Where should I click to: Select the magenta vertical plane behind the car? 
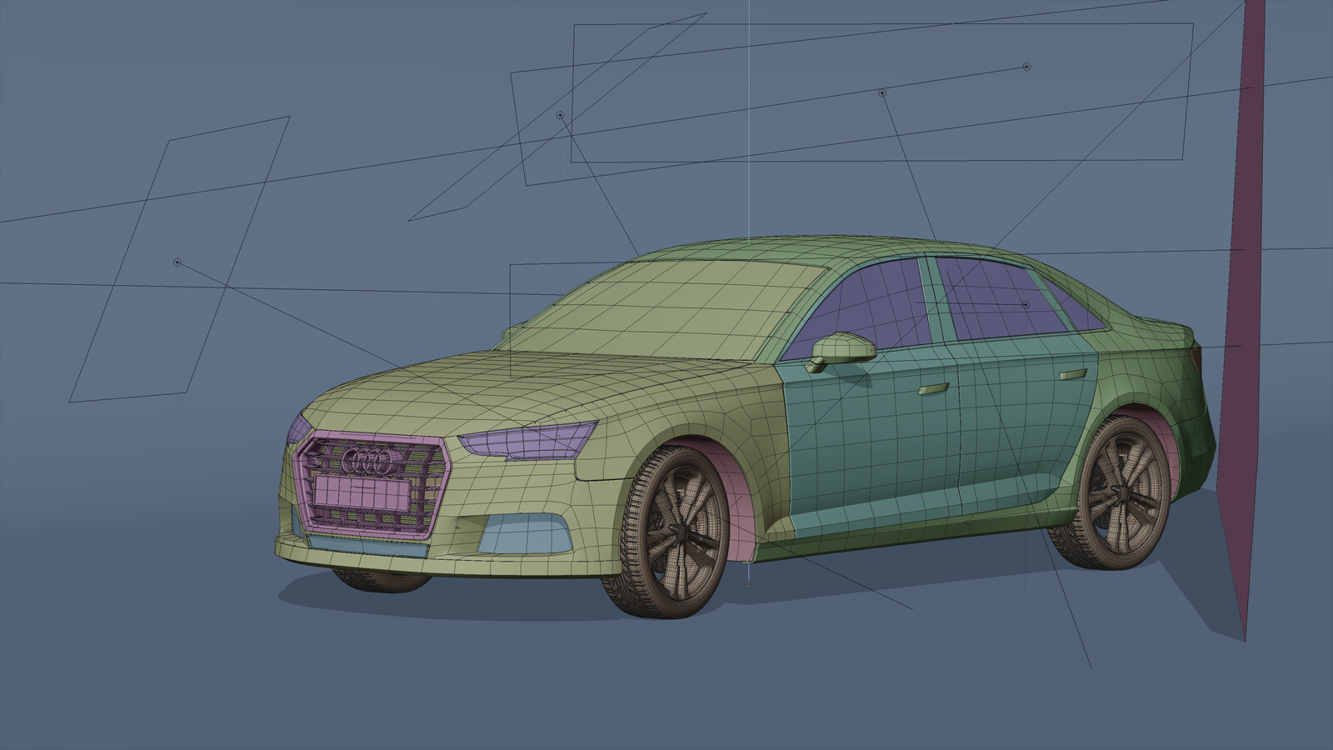tap(1243, 321)
